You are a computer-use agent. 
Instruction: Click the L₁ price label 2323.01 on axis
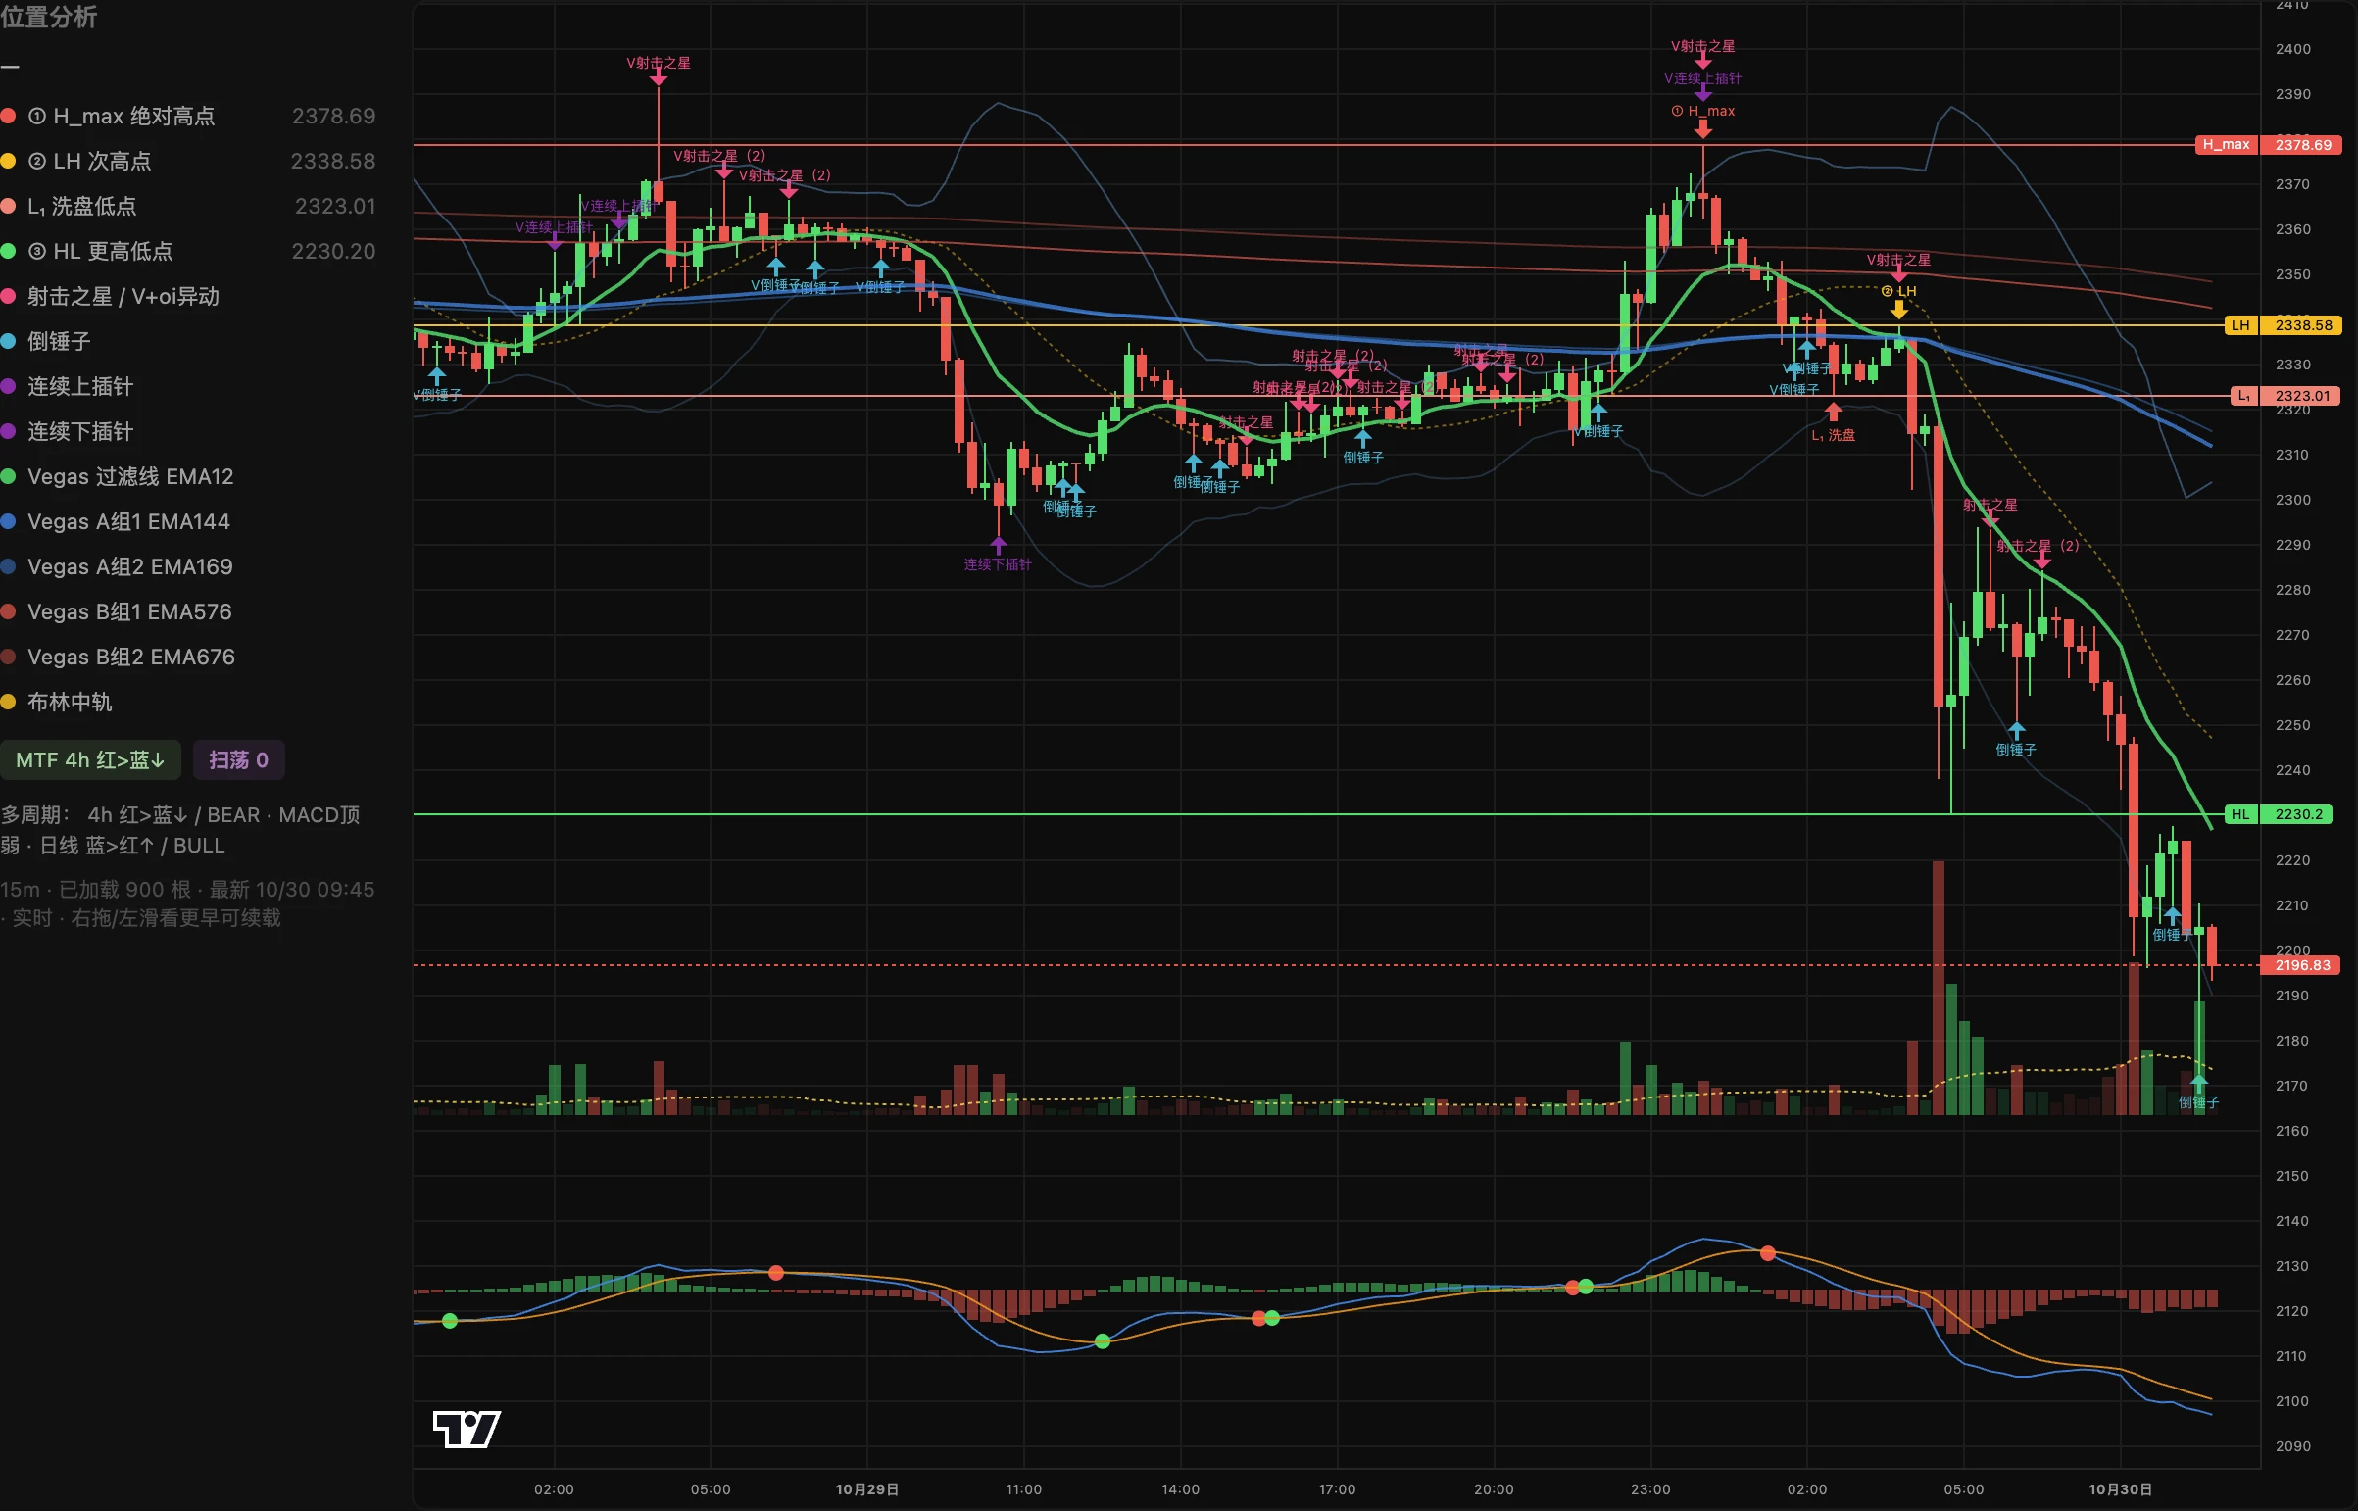[2302, 397]
